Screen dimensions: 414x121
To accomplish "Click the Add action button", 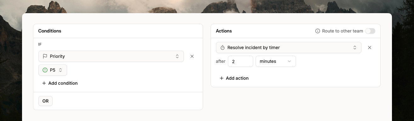I will 234,78.
